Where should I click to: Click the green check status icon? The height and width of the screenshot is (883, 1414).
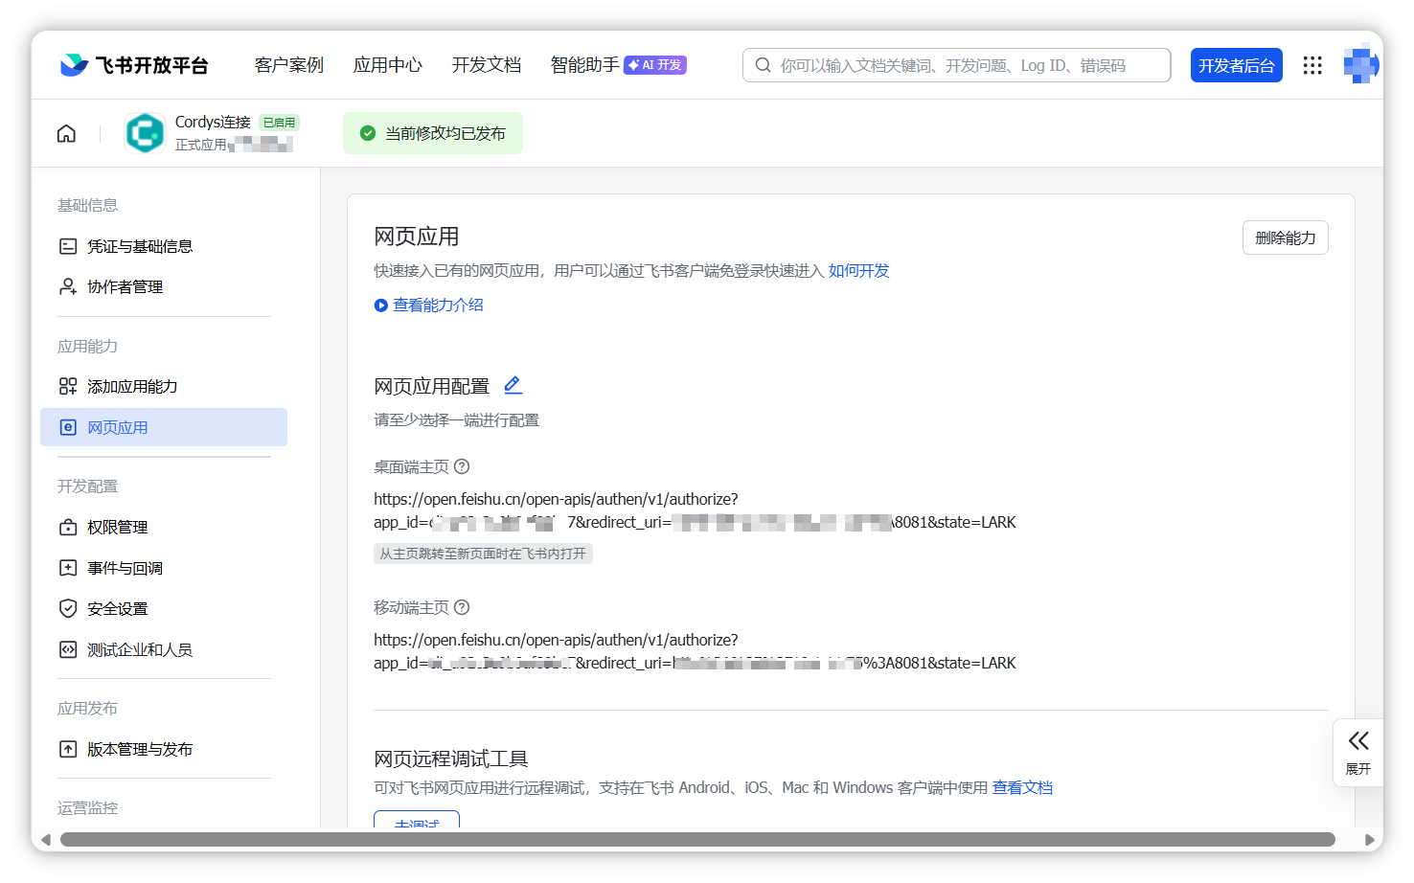click(x=367, y=133)
